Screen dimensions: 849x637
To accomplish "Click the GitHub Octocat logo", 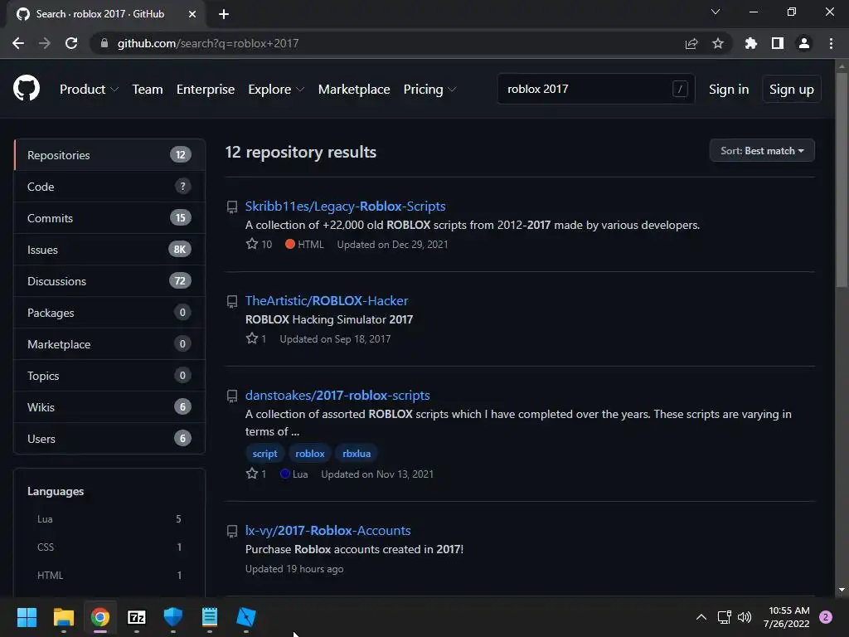I will click(x=26, y=89).
